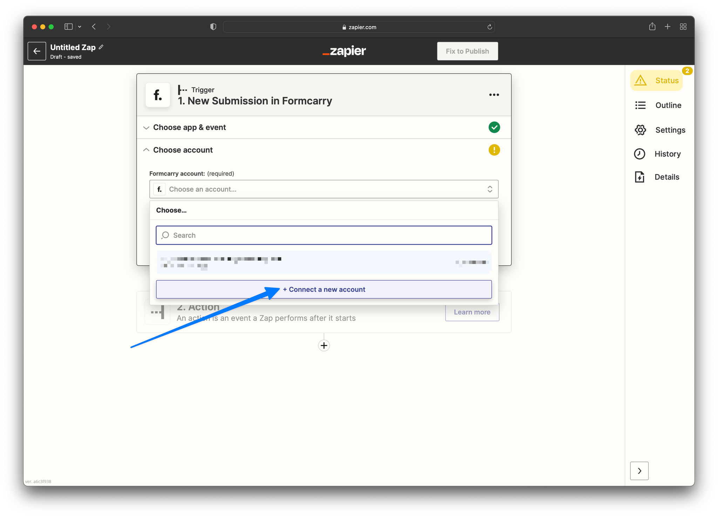Viewport: 718px width, 517px height.
Task: Click the 1. New Submission in Formcarry title
Action: point(255,101)
